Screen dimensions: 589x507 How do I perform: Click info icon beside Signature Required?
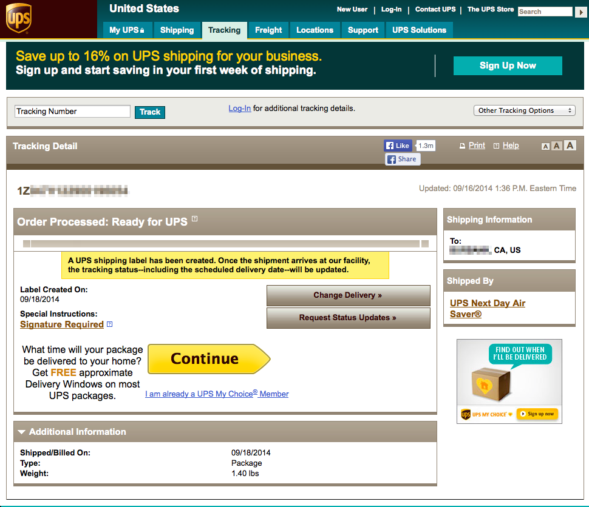[x=110, y=324]
